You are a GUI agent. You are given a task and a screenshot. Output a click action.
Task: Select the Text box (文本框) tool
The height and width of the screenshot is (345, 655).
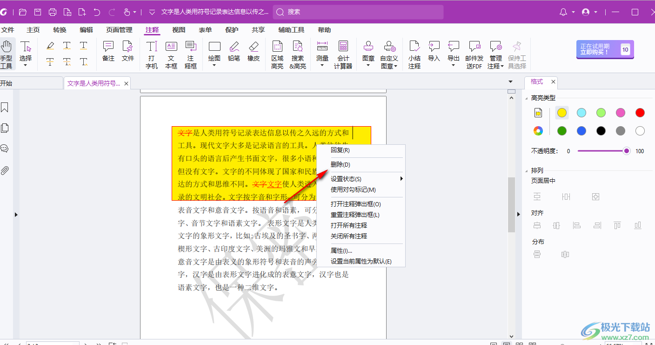(171, 55)
